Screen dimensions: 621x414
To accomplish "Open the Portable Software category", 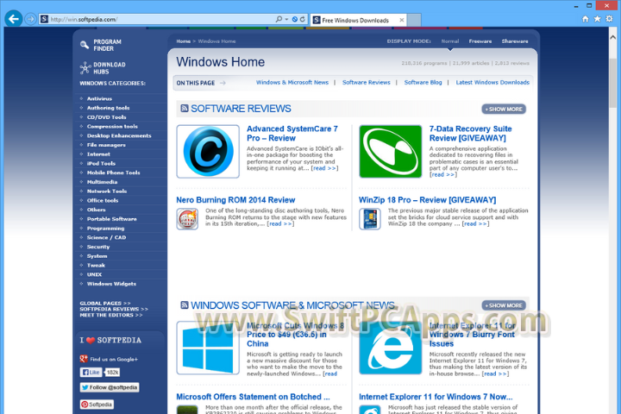I will (111, 219).
